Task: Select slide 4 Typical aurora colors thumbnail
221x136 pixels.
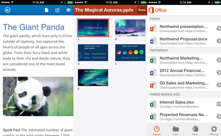Action: point(130,53)
